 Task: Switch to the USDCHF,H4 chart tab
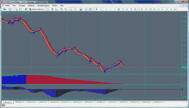[x=31, y=102]
